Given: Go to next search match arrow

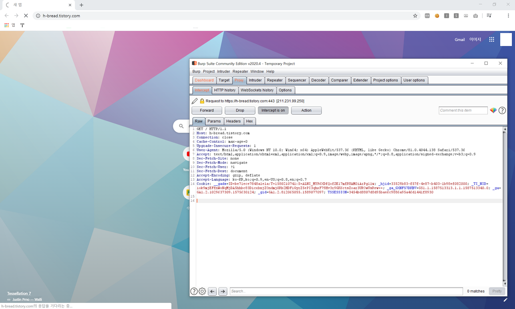Looking at the screenshot, I should point(223,291).
